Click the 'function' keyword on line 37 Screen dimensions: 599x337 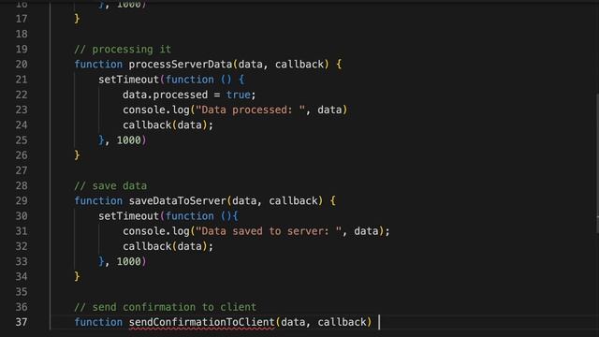coord(98,322)
